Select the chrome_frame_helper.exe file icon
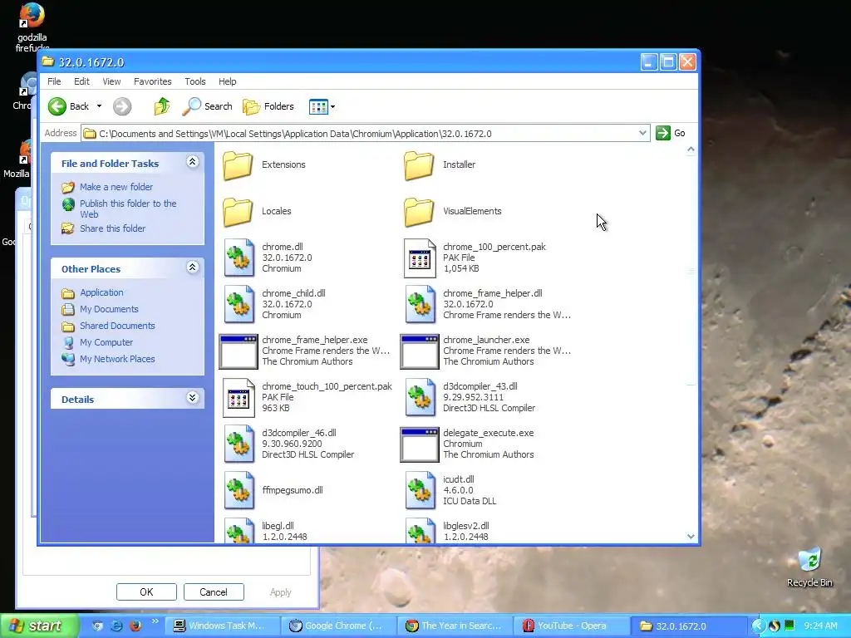Viewport: 851px width, 638px height. [239, 351]
